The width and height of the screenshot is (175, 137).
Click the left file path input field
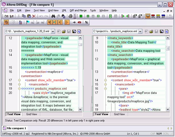pos(28,31)
